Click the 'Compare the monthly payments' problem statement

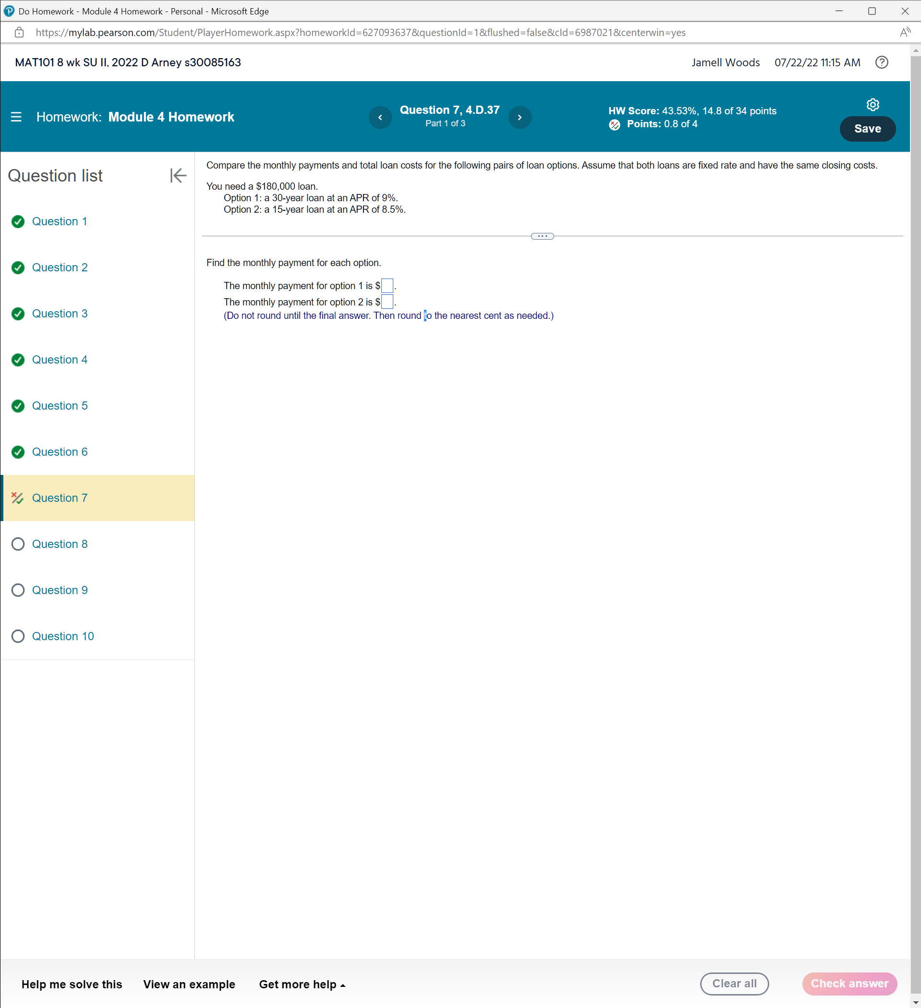542,166
